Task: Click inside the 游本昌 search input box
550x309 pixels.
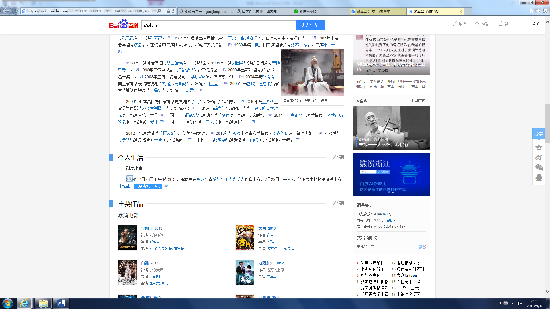Action: 218,25
